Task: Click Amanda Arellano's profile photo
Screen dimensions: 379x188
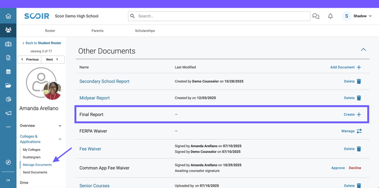Action: click(x=52, y=91)
